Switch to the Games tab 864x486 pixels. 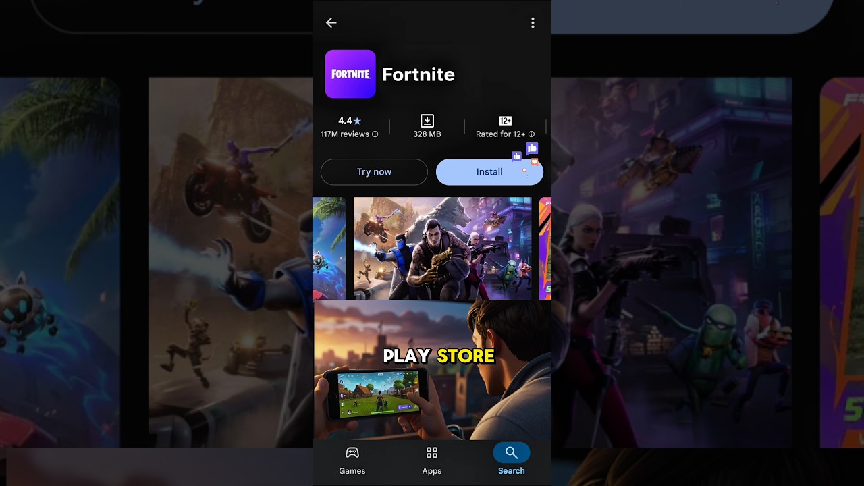click(x=352, y=460)
